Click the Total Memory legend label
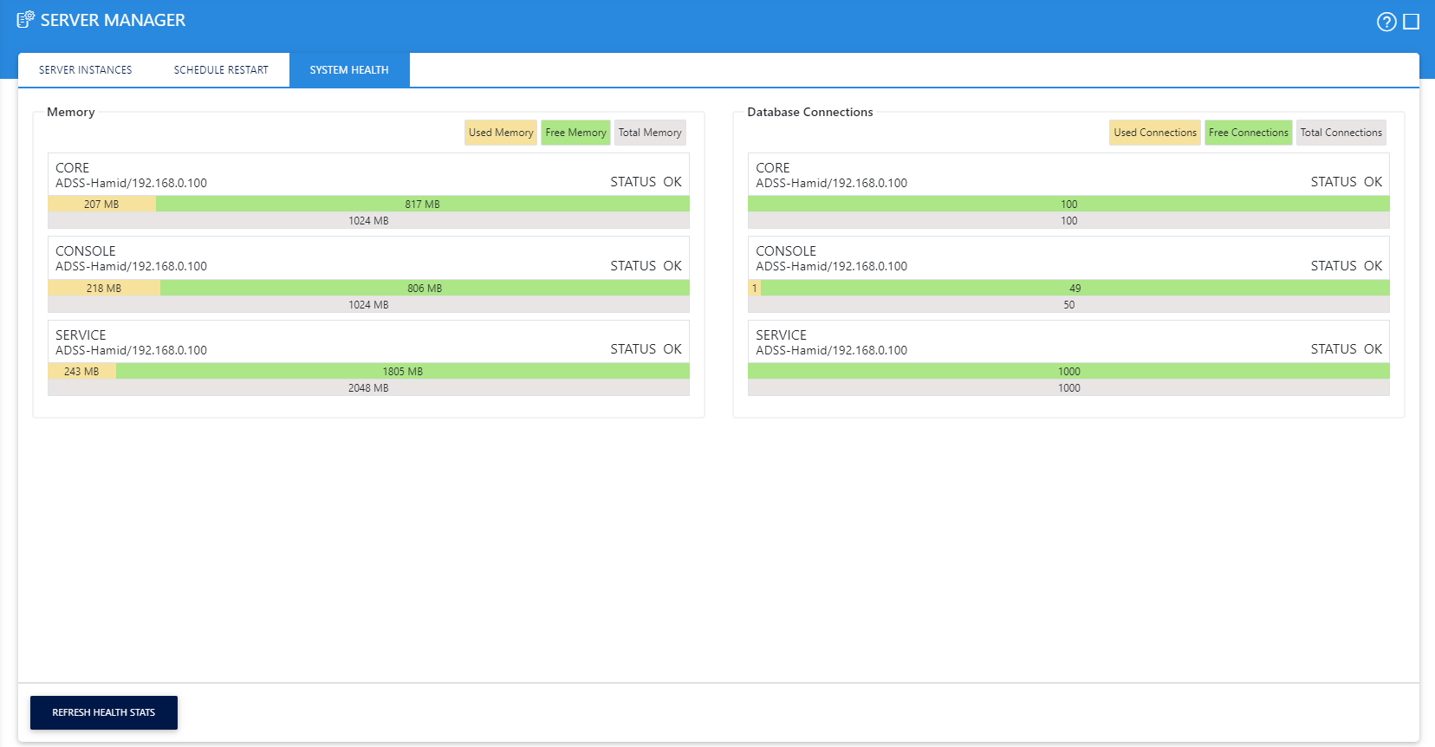The height and width of the screenshot is (747, 1435). [650, 133]
